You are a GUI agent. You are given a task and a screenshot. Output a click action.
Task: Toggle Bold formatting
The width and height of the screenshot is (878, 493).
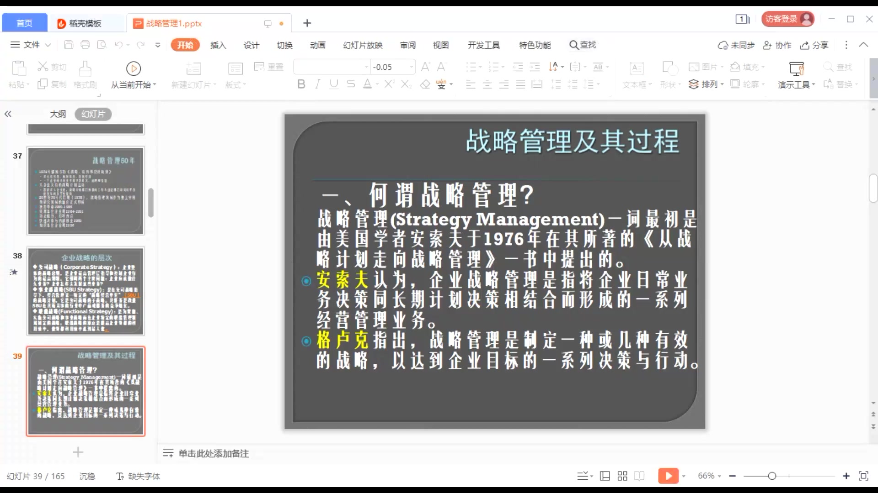(301, 84)
